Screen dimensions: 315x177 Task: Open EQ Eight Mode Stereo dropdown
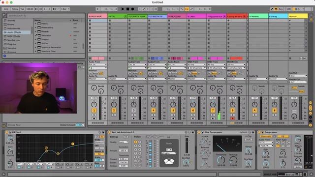[99, 142]
